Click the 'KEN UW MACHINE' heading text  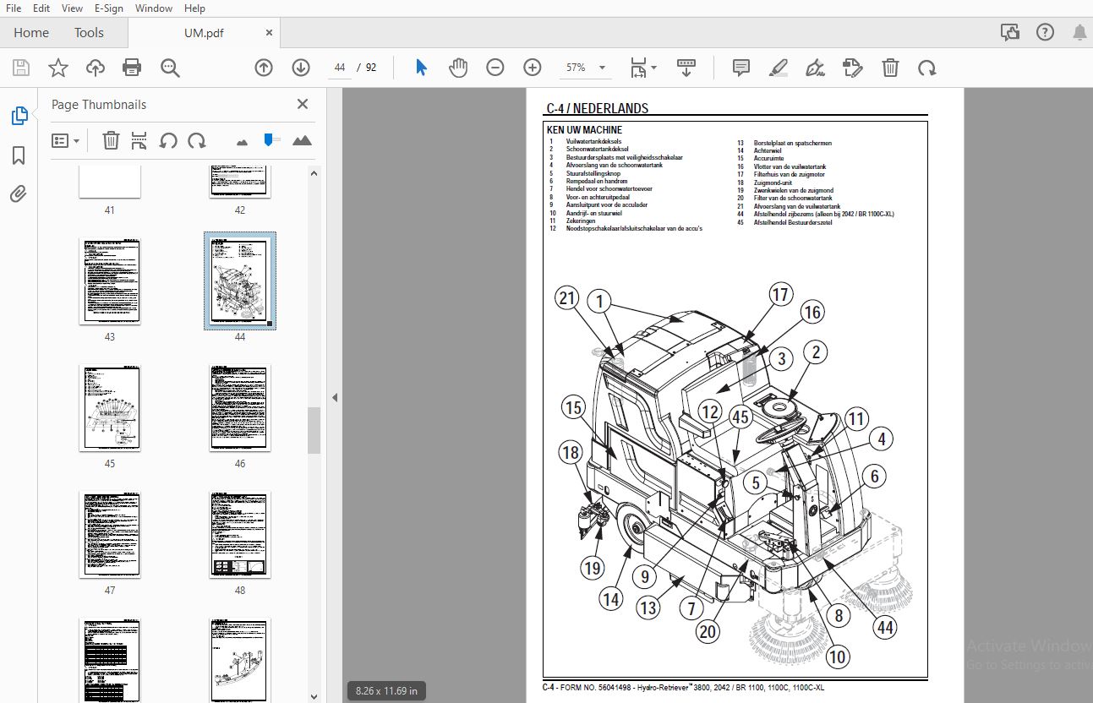point(585,130)
